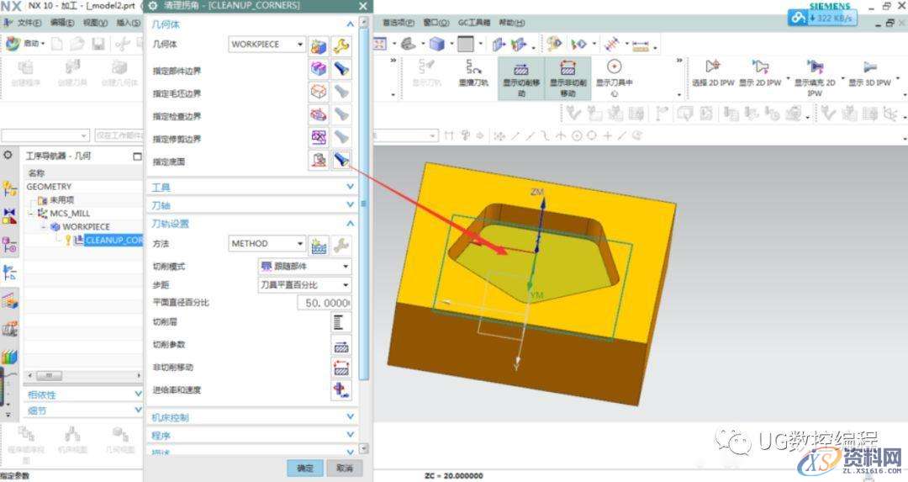Toggle Show Cutting Moves (显示切削移动) button
The image size is (908, 482).
tap(520, 78)
